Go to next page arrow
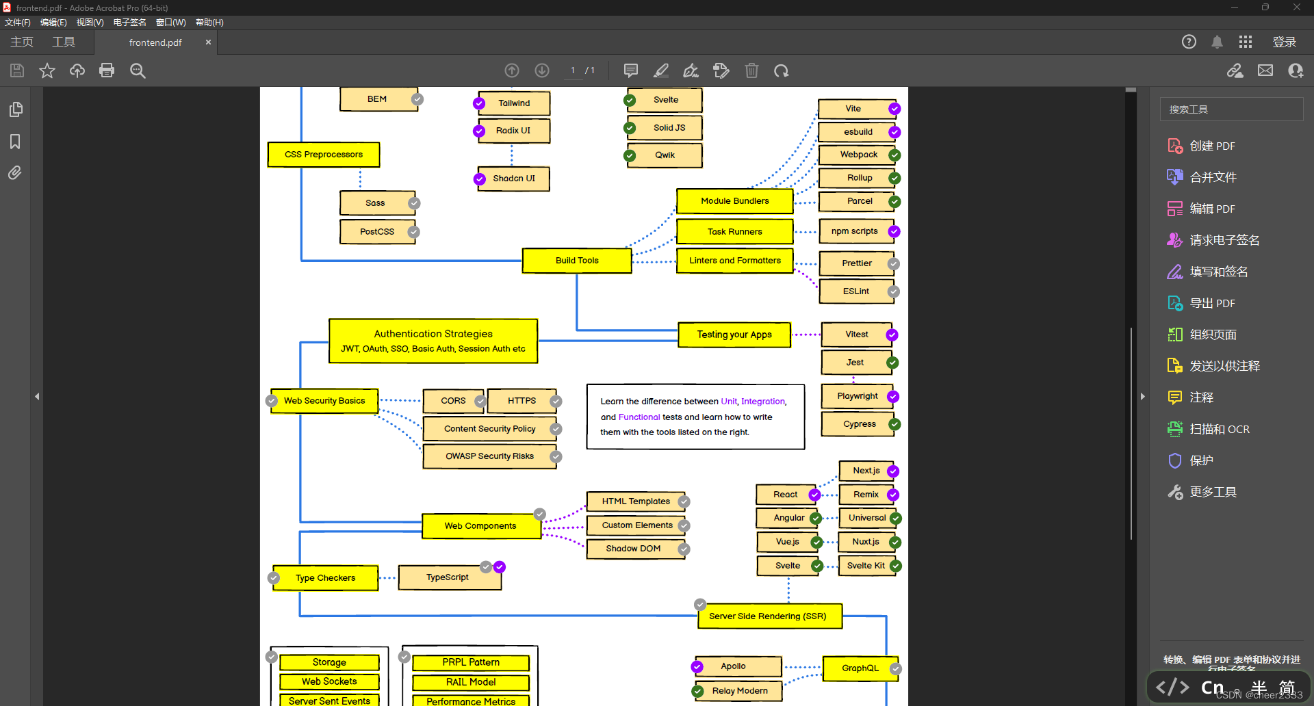The image size is (1314, 706). (542, 70)
